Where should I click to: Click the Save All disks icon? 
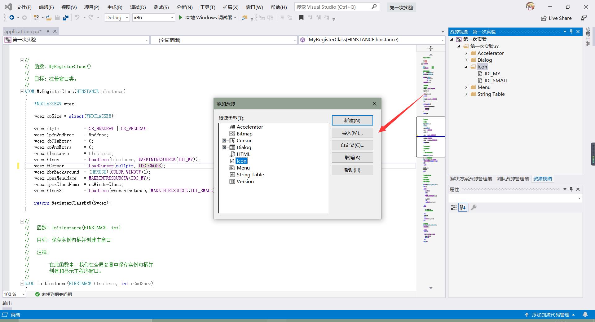click(x=66, y=18)
